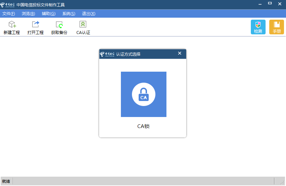Click the CA锁 text label
The height and width of the screenshot is (186, 286).
[143, 126]
